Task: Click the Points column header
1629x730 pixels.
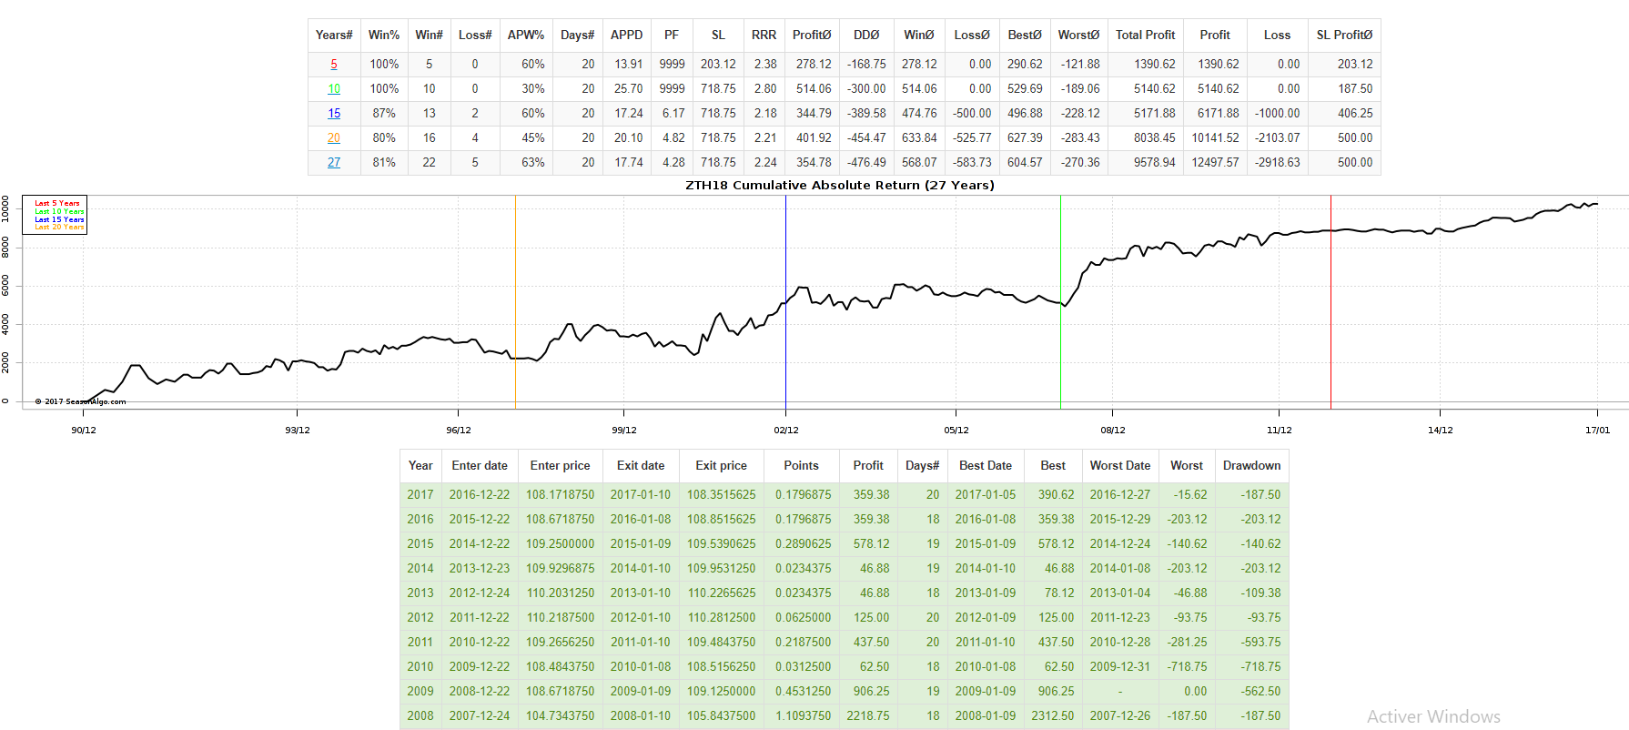Action: pos(801,465)
